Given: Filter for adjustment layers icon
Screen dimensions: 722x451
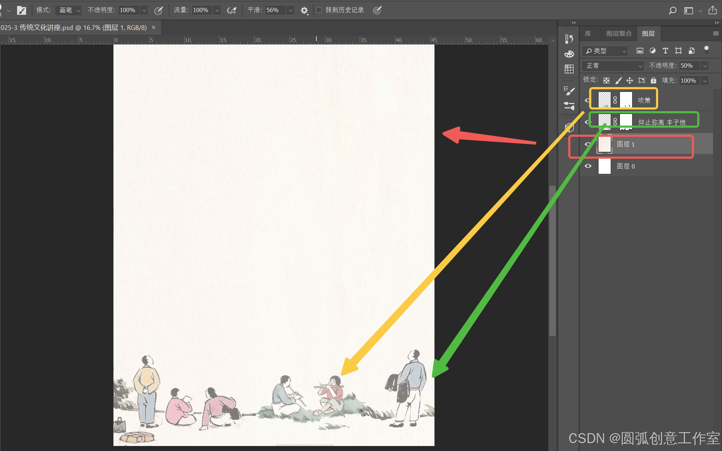Looking at the screenshot, I should (652, 51).
